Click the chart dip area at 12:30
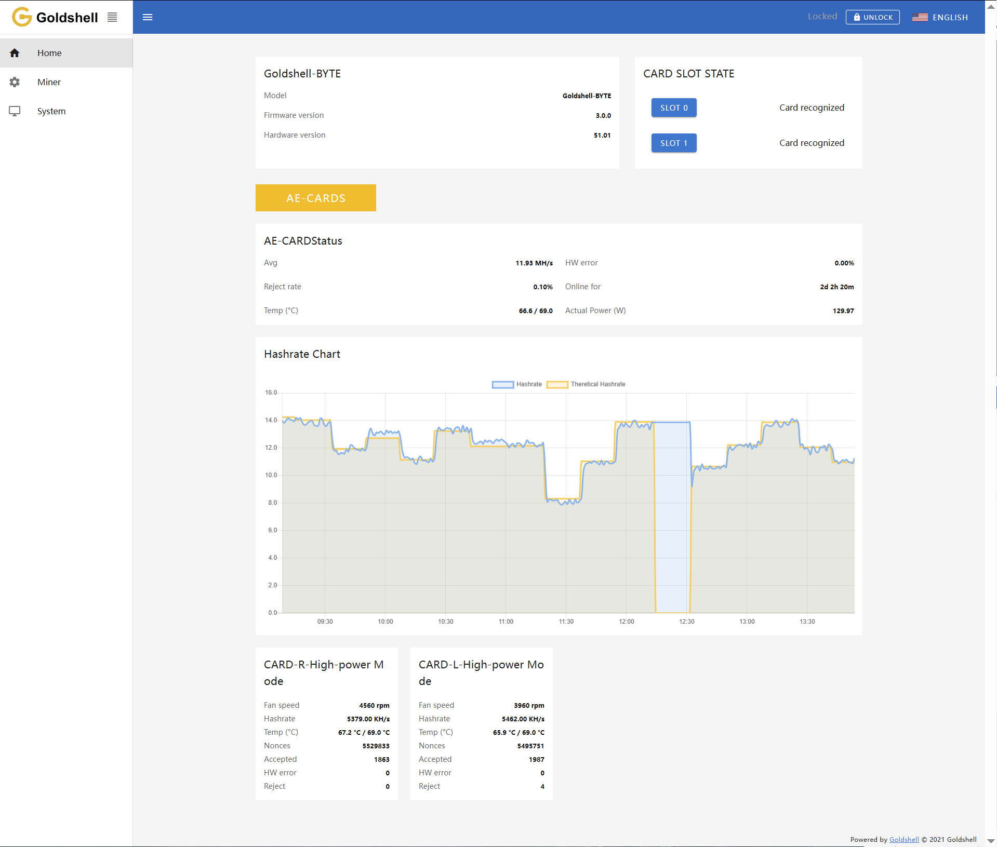 tap(672, 517)
